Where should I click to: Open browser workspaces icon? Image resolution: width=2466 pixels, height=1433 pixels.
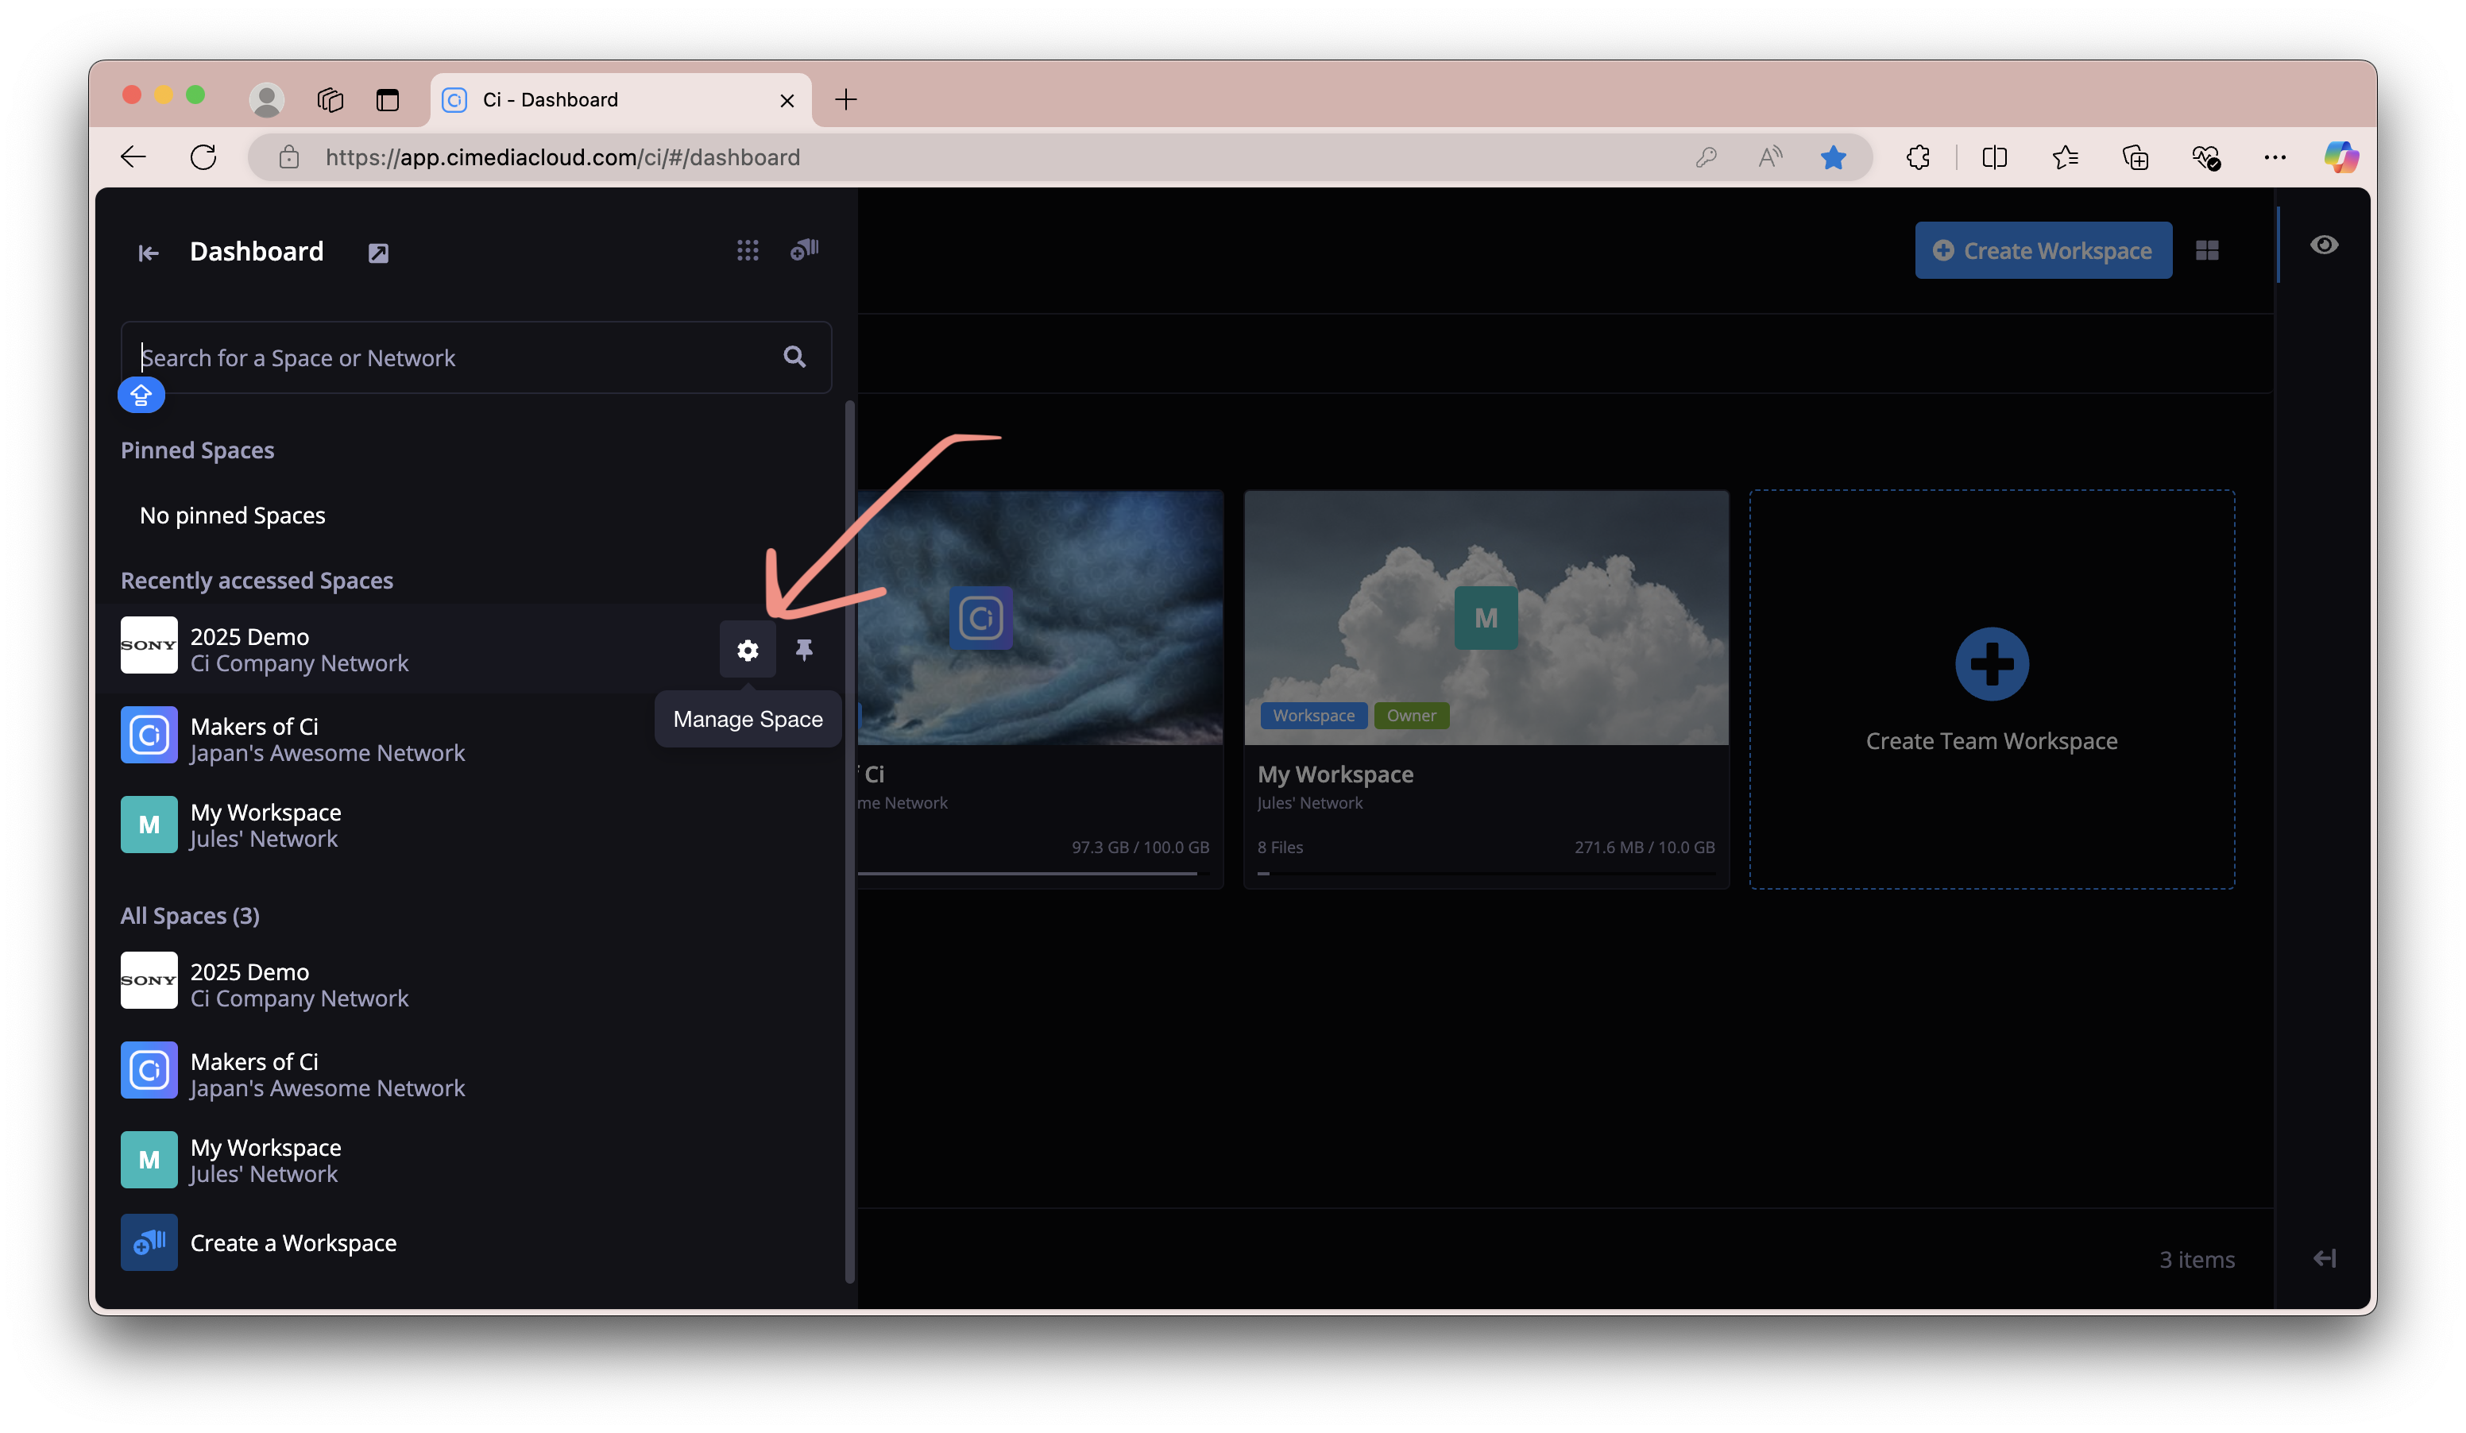(330, 98)
